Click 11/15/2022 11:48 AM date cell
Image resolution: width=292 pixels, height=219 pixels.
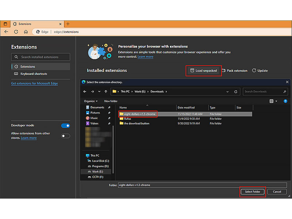pos(190,114)
